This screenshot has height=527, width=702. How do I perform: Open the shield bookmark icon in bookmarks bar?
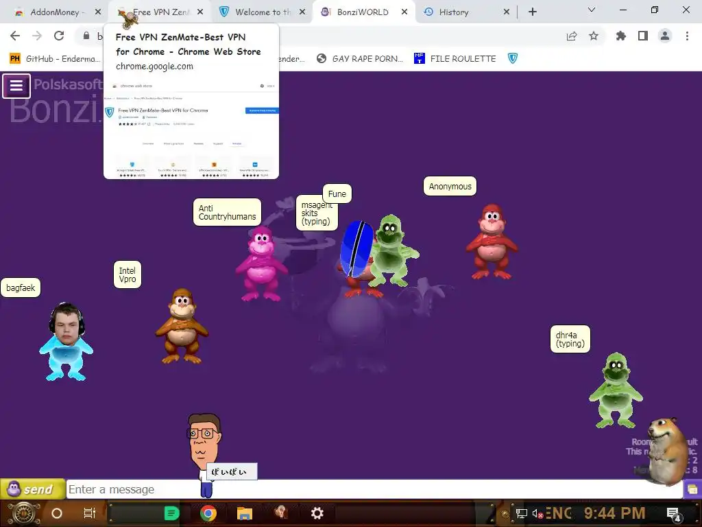513,58
